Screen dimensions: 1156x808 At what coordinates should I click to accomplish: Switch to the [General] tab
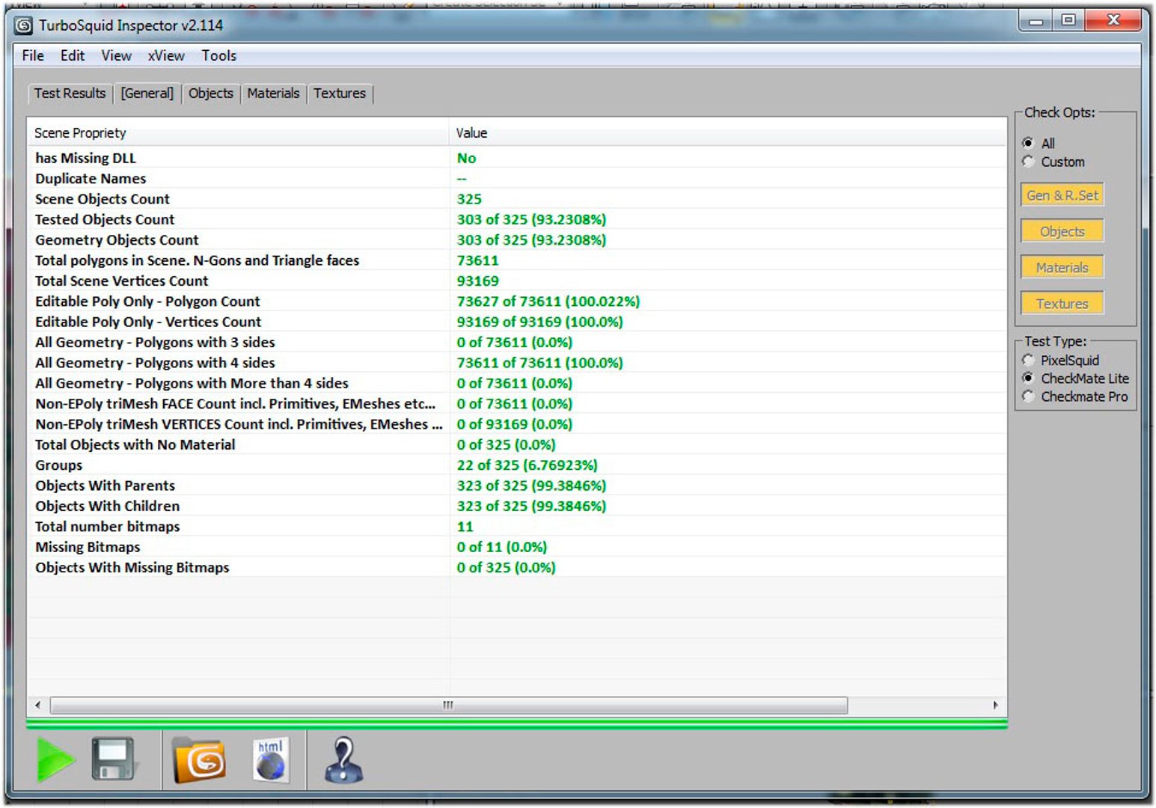click(147, 94)
